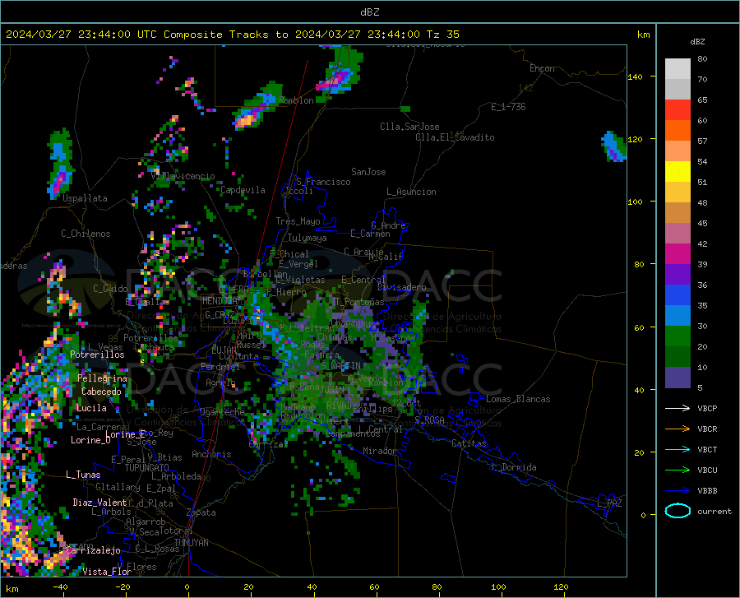Click the 'Clla.El_Cavadito' map label
Screen dimensions: 740x598
pyautogui.click(x=455, y=137)
